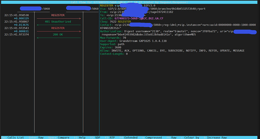Toggle F3 RTP display
This screenshot has width=260, height=139.
[x=110, y=138]
